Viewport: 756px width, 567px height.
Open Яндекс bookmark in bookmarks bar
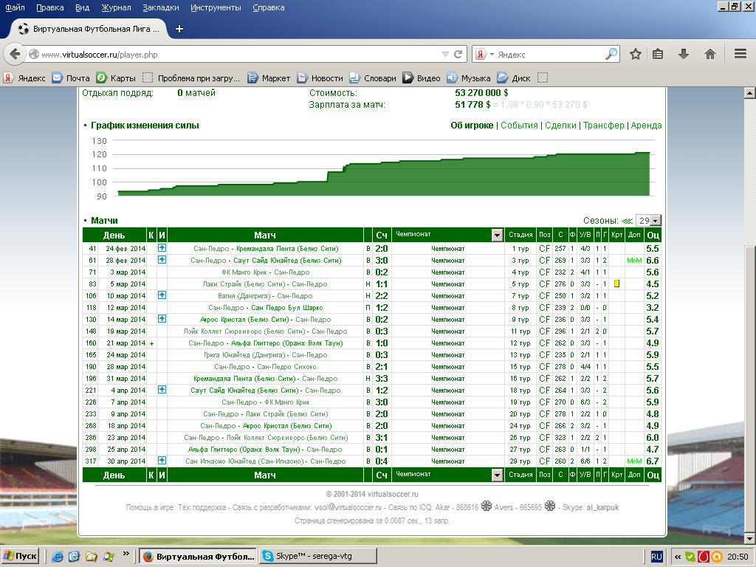click(x=25, y=78)
